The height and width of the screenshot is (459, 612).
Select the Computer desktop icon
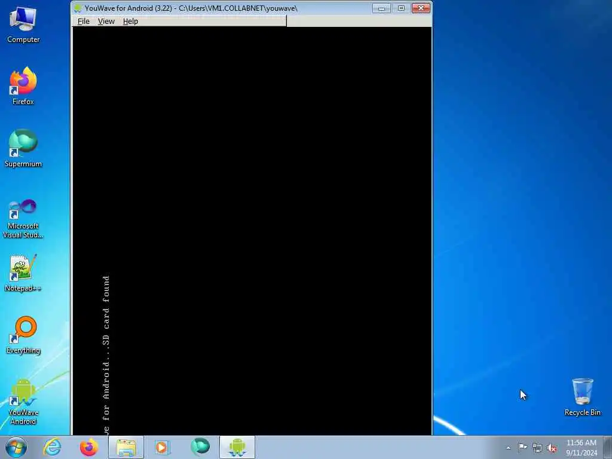pos(23,24)
